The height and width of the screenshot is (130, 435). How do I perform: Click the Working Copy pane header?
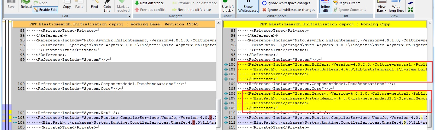coord(325,24)
